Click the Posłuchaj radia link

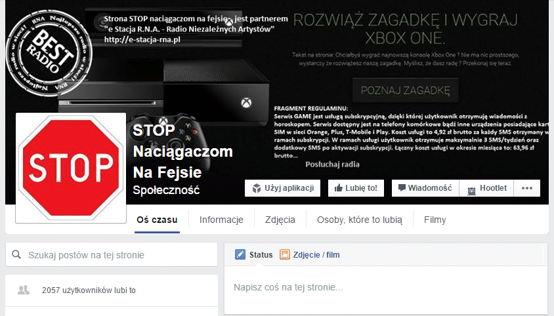tap(332, 164)
